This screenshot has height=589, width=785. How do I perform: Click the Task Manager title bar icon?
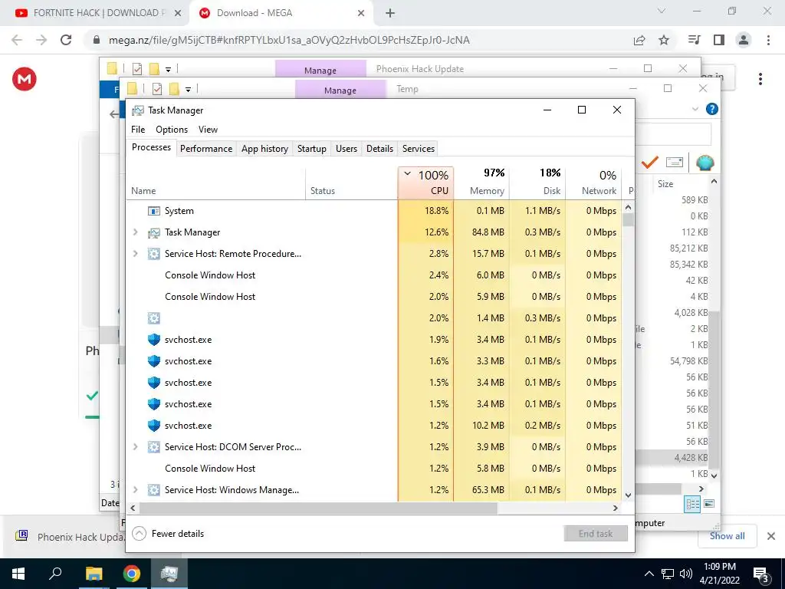138,110
